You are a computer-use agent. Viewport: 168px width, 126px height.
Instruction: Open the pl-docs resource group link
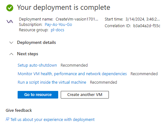(58, 30)
